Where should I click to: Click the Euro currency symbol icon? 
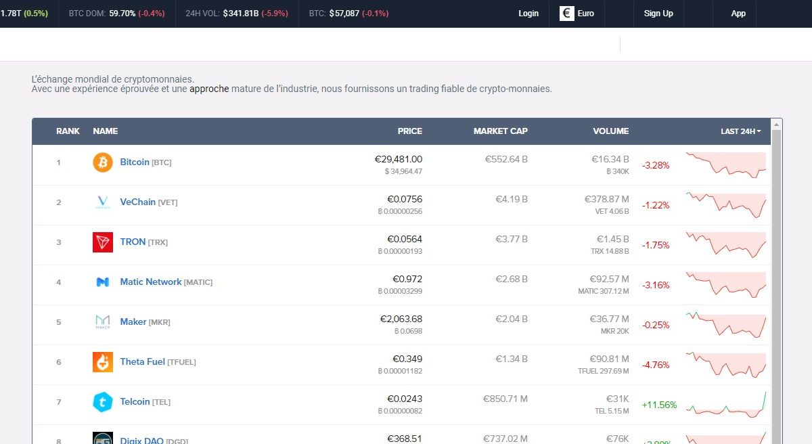(567, 14)
